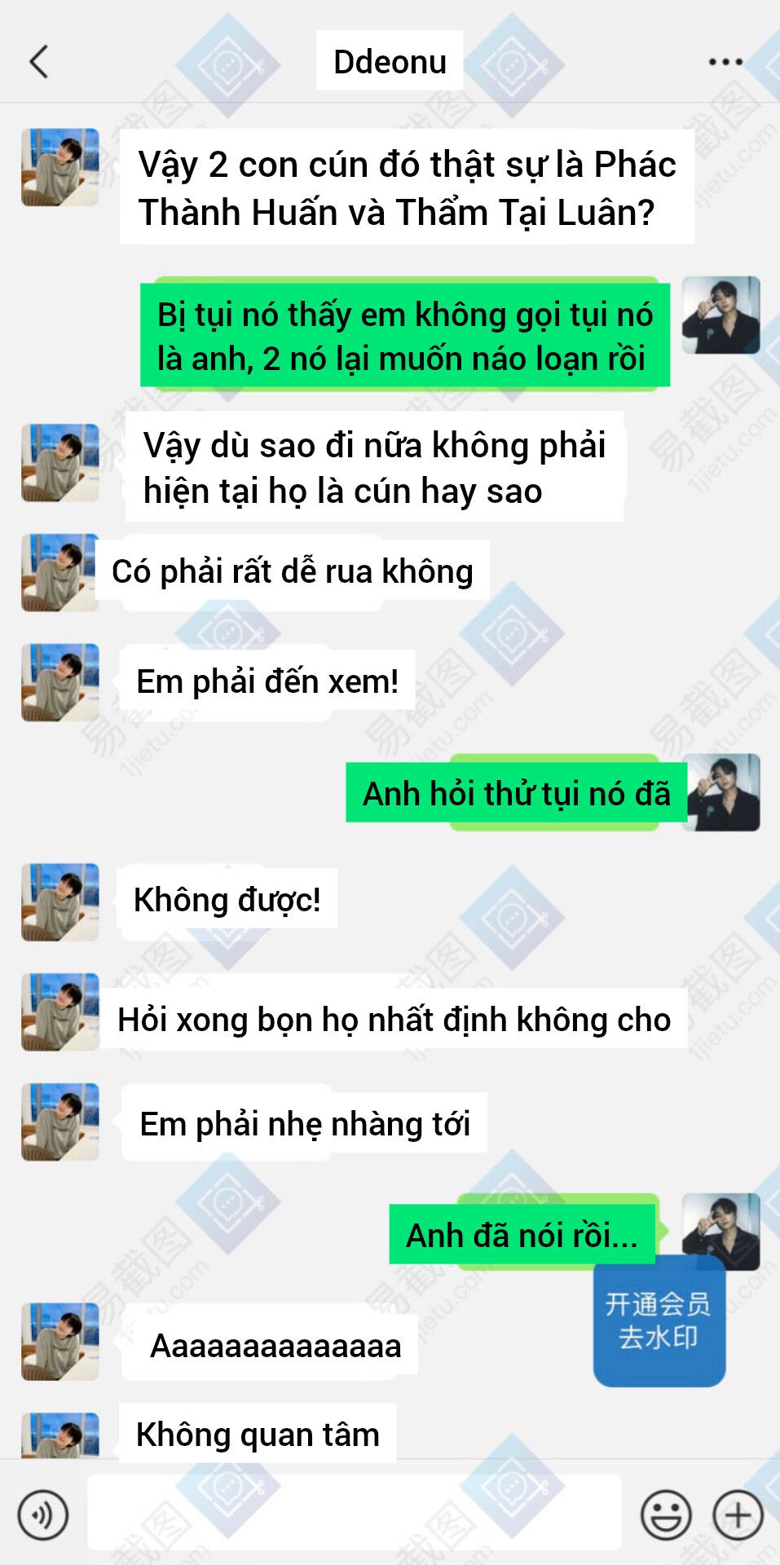Tap avatar beside 'Có phải rất dễ rua không'

coord(60,572)
